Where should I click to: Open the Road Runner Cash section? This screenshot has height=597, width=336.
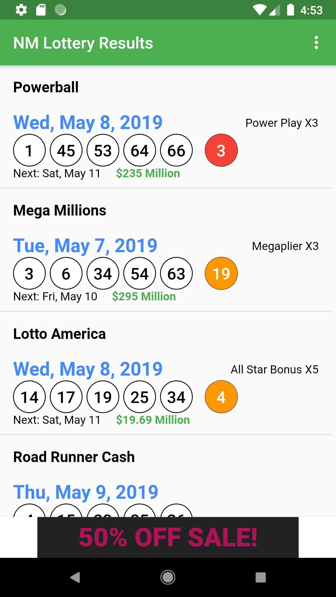pos(74,457)
